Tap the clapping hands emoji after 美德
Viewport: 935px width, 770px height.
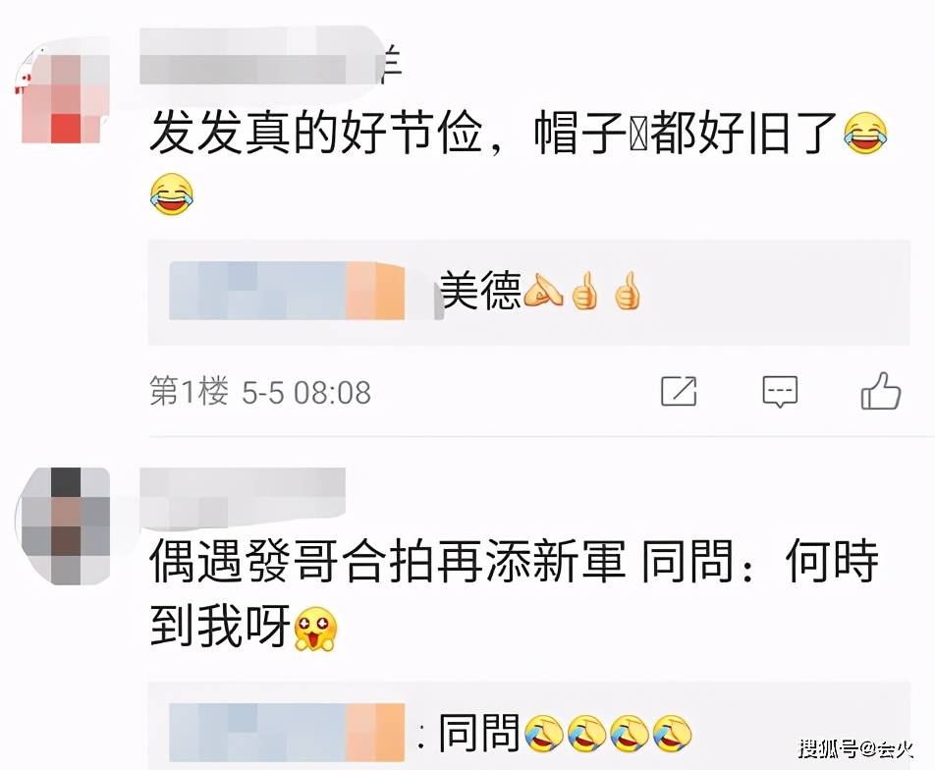[x=542, y=291]
